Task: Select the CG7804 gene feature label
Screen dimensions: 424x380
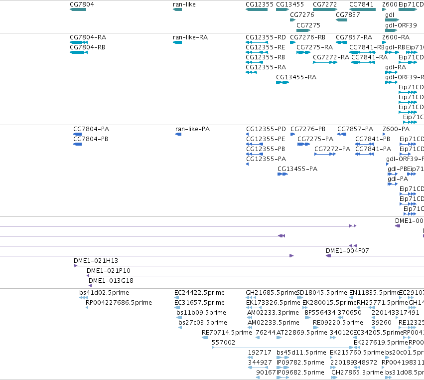Action: pos(82,4)
